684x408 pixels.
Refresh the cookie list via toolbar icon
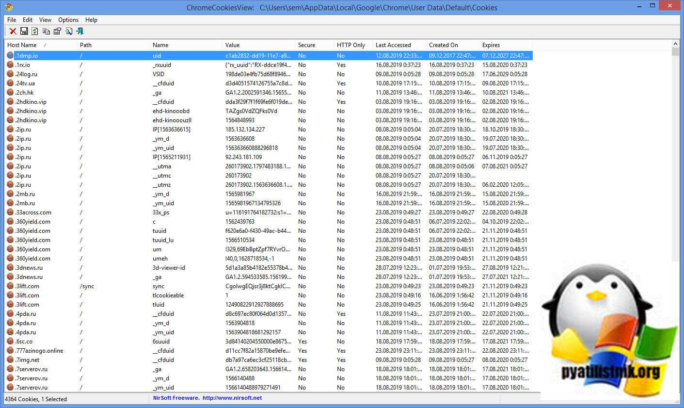click(35, 31)
